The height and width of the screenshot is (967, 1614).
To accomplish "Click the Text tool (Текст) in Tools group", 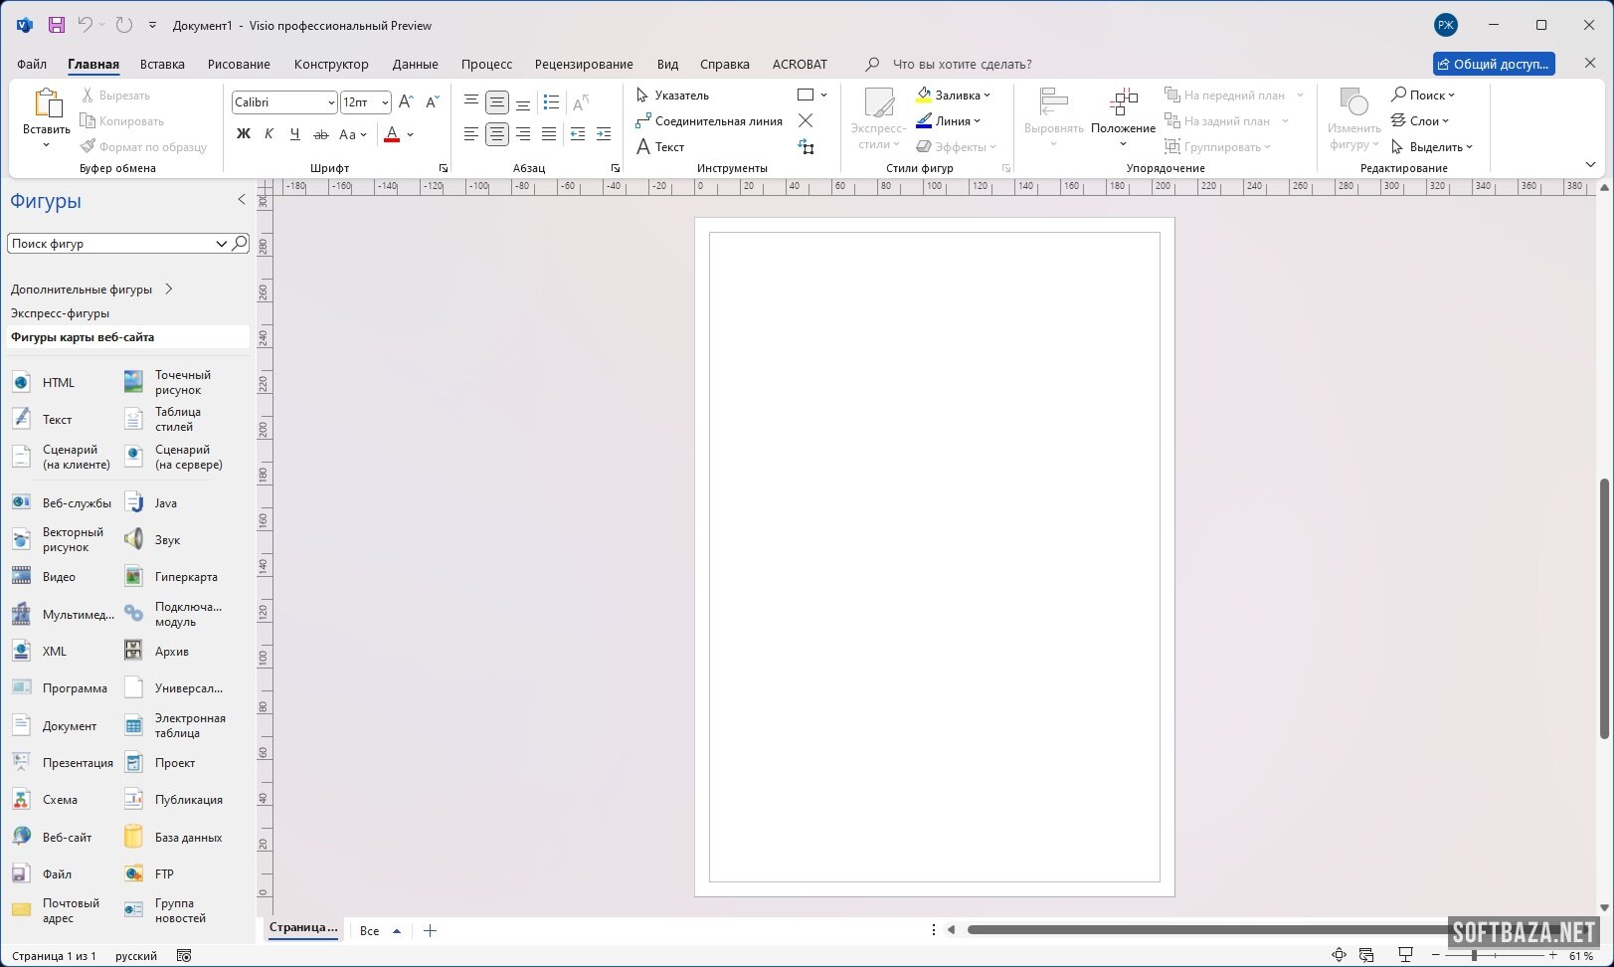I will [660, 147].
